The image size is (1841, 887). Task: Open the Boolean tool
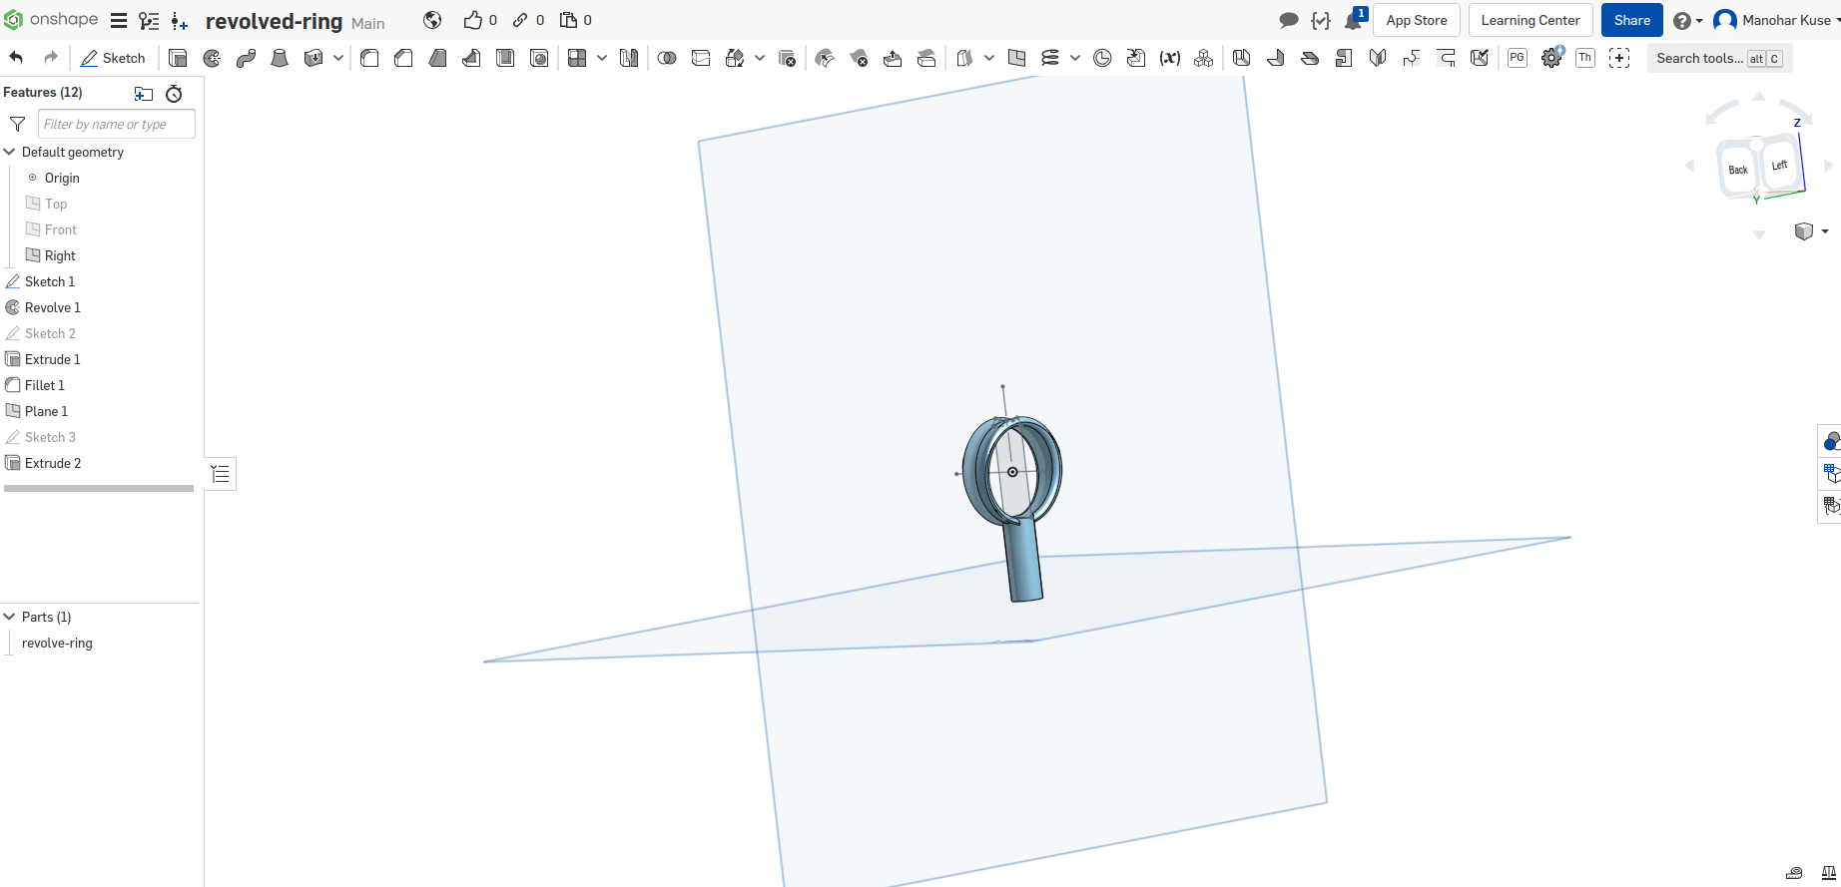click(667, 58)
